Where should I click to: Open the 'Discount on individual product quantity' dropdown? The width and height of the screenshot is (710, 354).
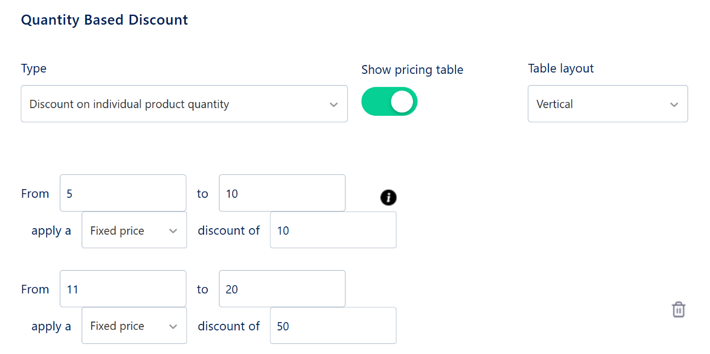(184, 104)
